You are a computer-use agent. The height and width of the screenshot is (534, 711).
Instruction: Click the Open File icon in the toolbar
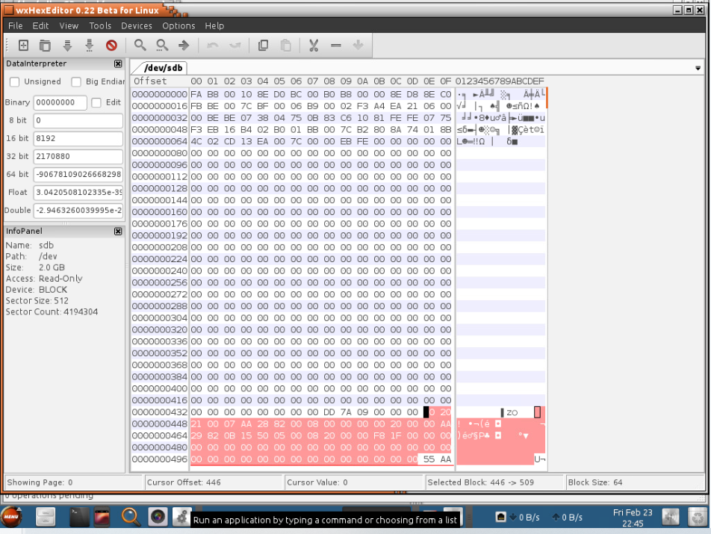[44, 45]
